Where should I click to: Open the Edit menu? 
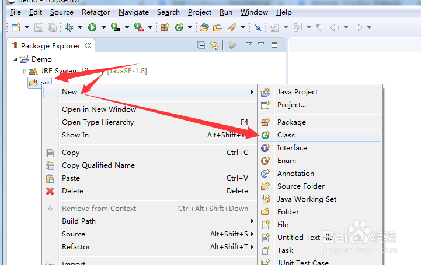36,12
